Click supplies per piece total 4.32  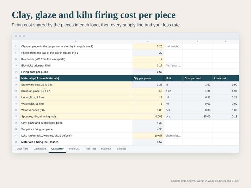click(148, 123)
